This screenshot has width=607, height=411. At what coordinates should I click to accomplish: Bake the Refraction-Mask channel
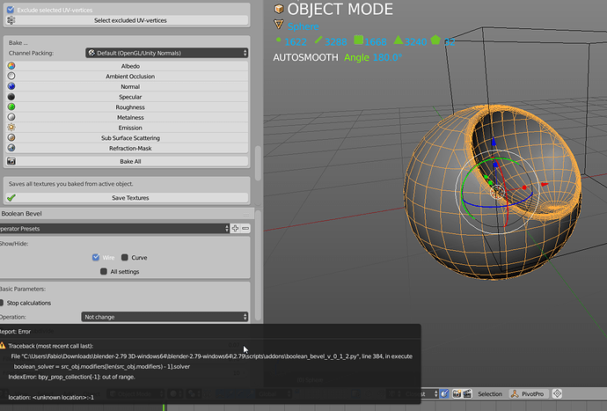coord(127,148)
